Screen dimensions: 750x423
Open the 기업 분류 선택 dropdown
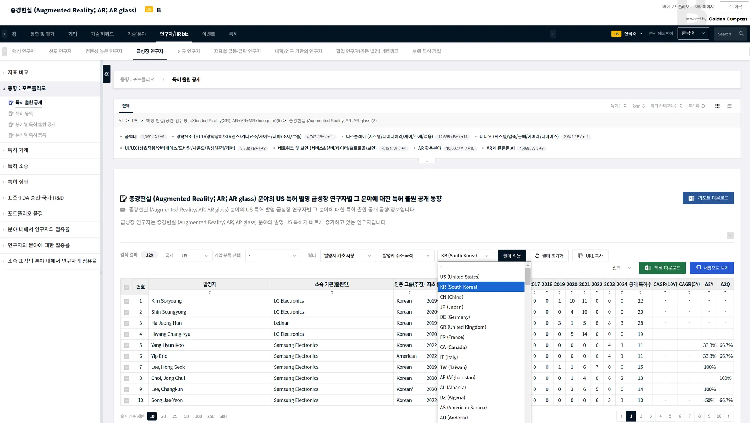pos(272,256)
